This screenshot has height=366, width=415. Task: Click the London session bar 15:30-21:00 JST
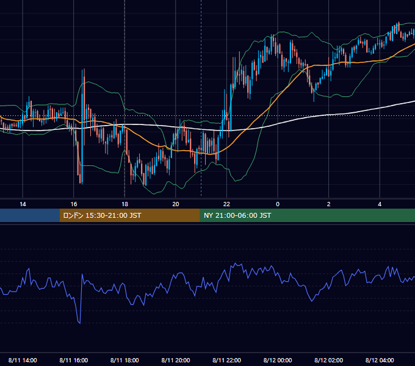tap(129, 215)
